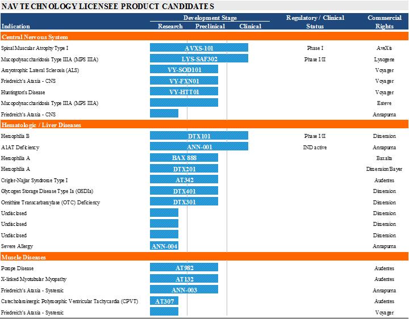409x319 pixels.
Task: Click the AVXS-101 development stage bar
Action: 199,48
